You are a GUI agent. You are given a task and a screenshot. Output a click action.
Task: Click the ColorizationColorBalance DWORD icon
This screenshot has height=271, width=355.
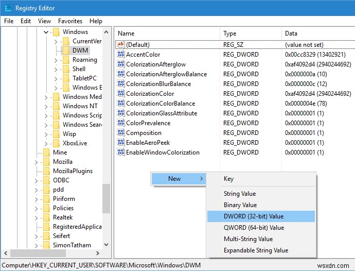tap(121, 103)
